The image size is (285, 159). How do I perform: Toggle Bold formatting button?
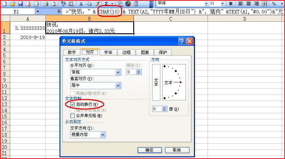[231, 4]
